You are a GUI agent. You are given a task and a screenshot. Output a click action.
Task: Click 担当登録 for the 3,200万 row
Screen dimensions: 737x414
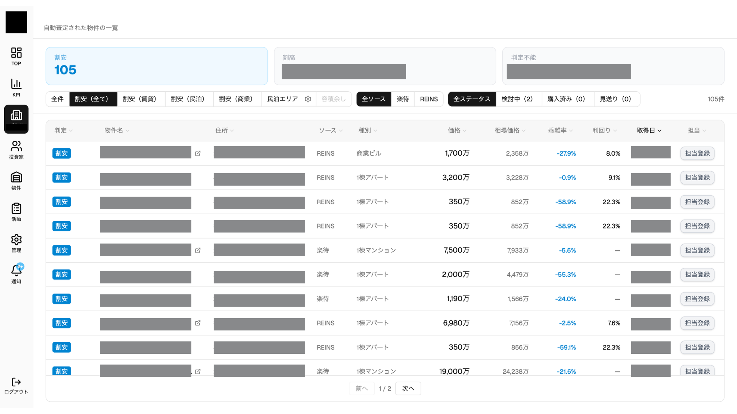(697, 177)
